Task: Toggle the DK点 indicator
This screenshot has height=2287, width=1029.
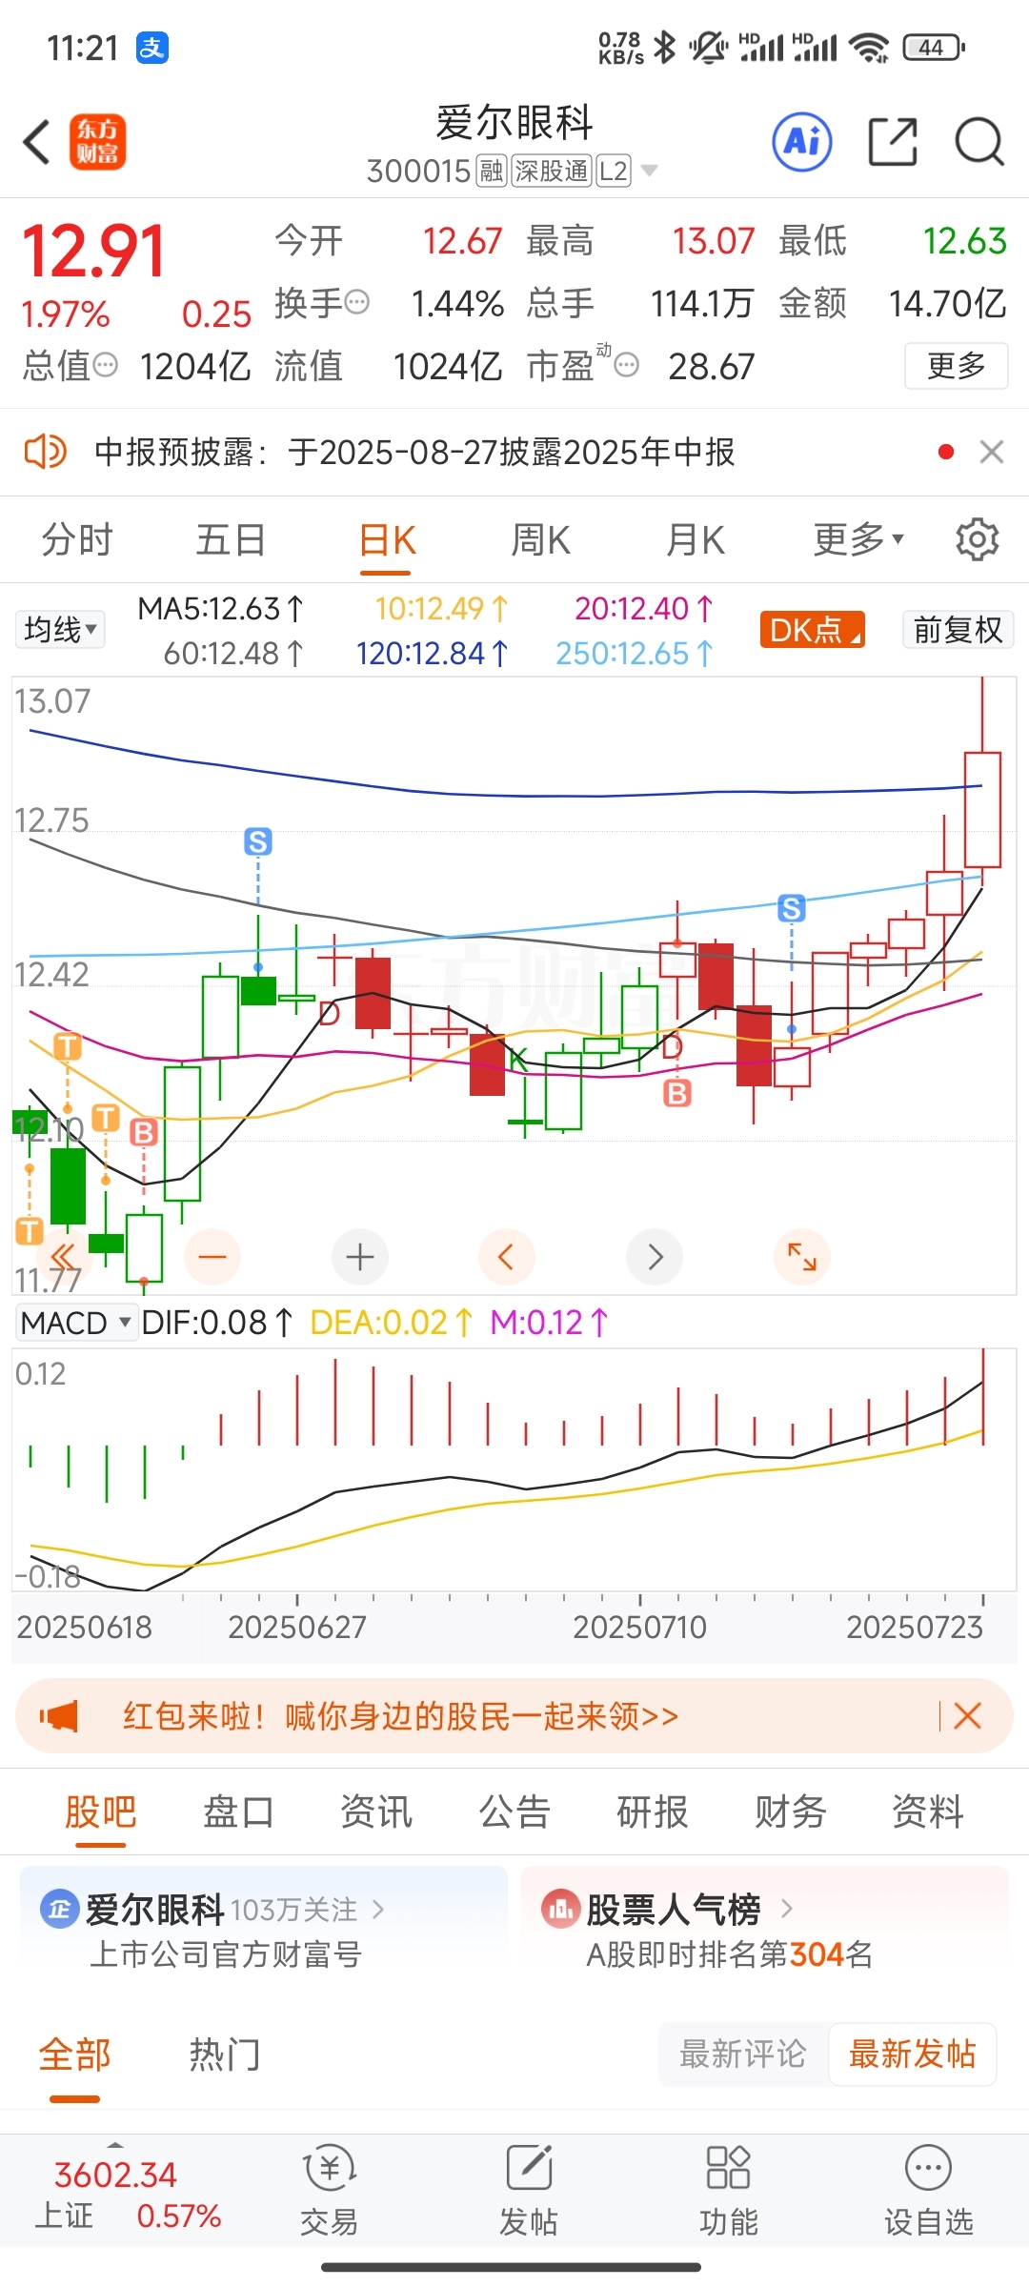Action: pyautogui.click(x=812, y=629)
